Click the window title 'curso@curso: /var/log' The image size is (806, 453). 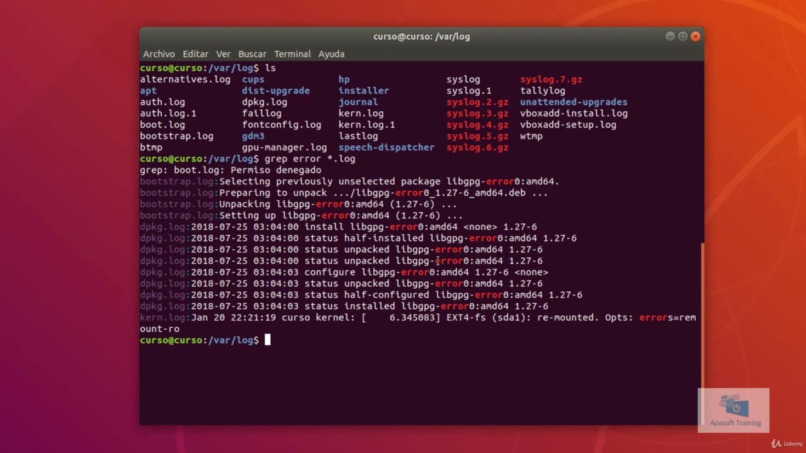(421, 36)
